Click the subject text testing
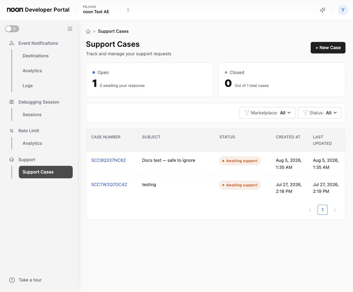This screenshot has width=353, height=292. [x=149, y=185]
